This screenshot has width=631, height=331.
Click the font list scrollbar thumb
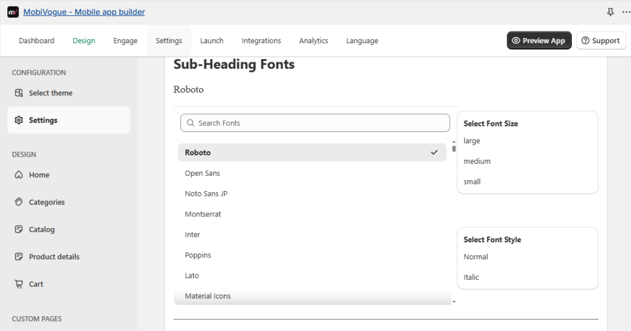[x=454, y=149]
